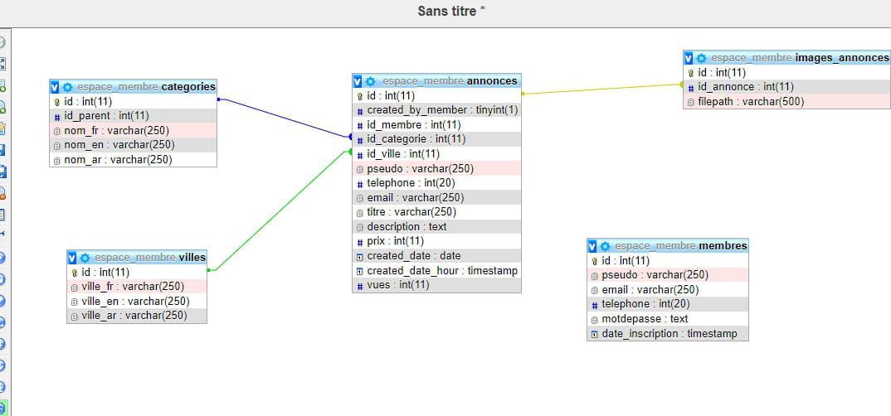The width and height of the screenshot is (891, 416).
Task: Select membres pseudo : varchar(250) column
Action: point(668,275)
